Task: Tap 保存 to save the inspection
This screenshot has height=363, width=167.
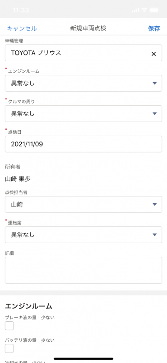Action: pos(154,29)
